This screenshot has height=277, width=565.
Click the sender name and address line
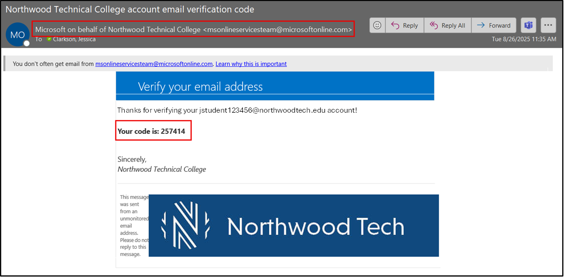(x=194, y=29)
